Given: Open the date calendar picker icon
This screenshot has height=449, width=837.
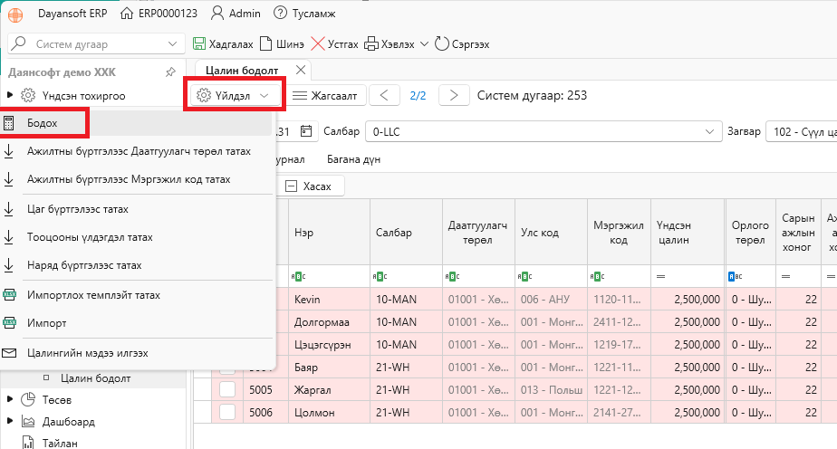Looking at the screenshot, I should pos(306,131).
